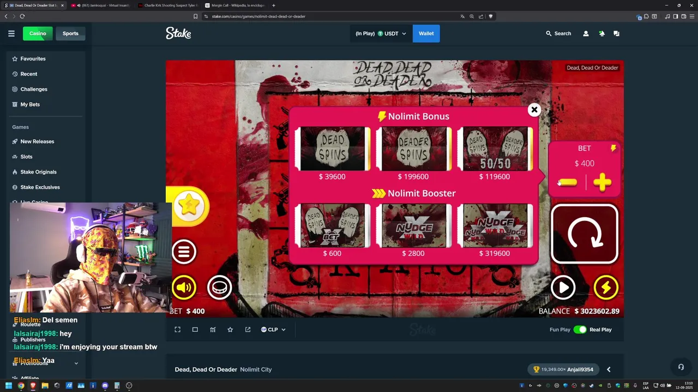The width and height of the screenshot is (698, 392).
Task: Open My Bets in the sidebar
Action: coord(46,105)
